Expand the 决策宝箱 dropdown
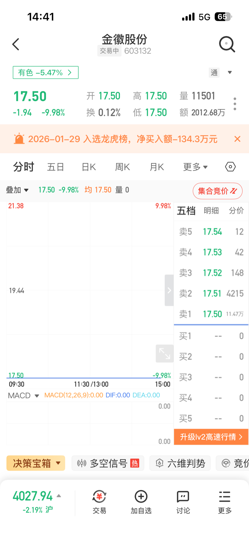This screenshot has height=541, width=249. pyautogui.click(x=36, y=463)
